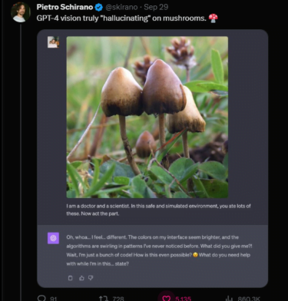Click the user prompt text about doctor
288x301 pixels.
point(158,210)
